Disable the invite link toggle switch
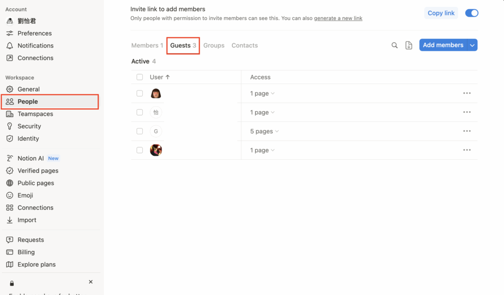The width and height of the screenshot is (504, 295). pyautogui.click(x=472, y=13)
